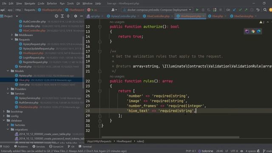Open the SonarLint tool window
This screenshot has height=153, width=272.
(x=56, y=147)
